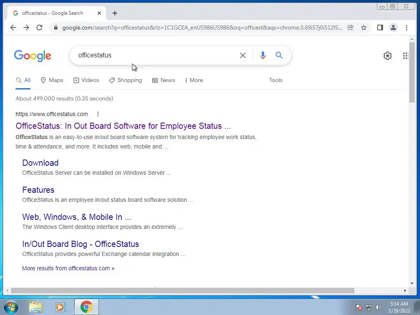Screen dimensions: 420x315
Task: Start a voice search with the microphone
Action: [x=263, y=55]
